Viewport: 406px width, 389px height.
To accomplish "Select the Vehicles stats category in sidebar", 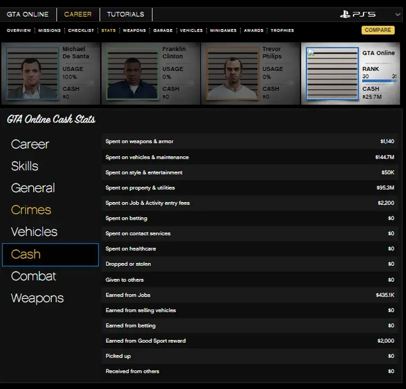I will 34,232.
